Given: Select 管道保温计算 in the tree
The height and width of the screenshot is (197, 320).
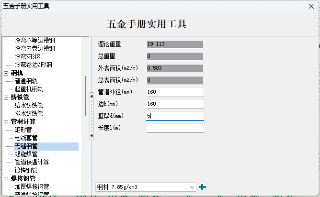Looking at the screenshot, I should pos(32,163).
